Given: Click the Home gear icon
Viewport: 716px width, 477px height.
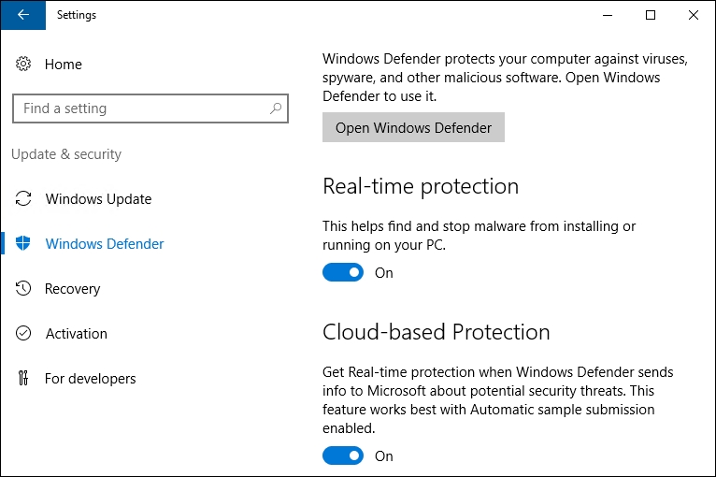Looking at the screenshot, I should (x=23, y=64).
